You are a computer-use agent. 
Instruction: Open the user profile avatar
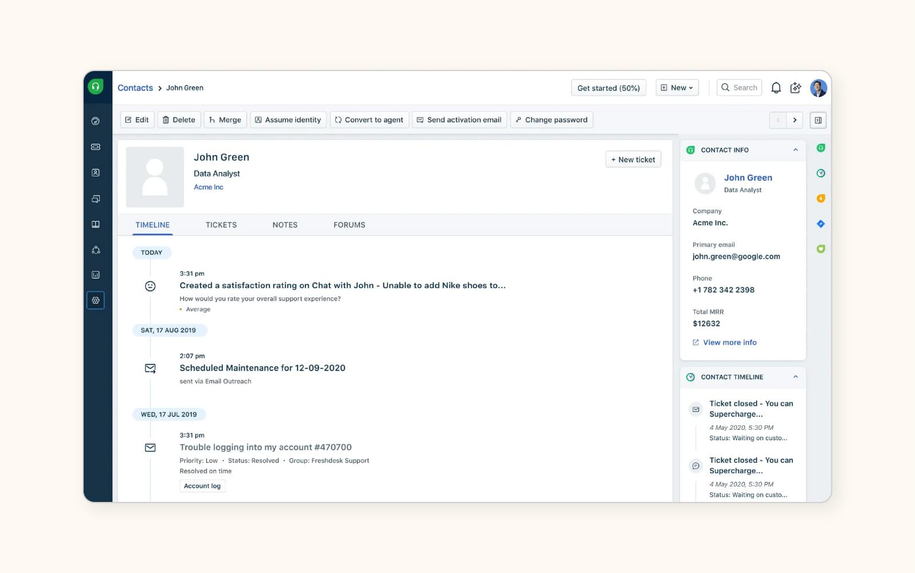(818, 88)
